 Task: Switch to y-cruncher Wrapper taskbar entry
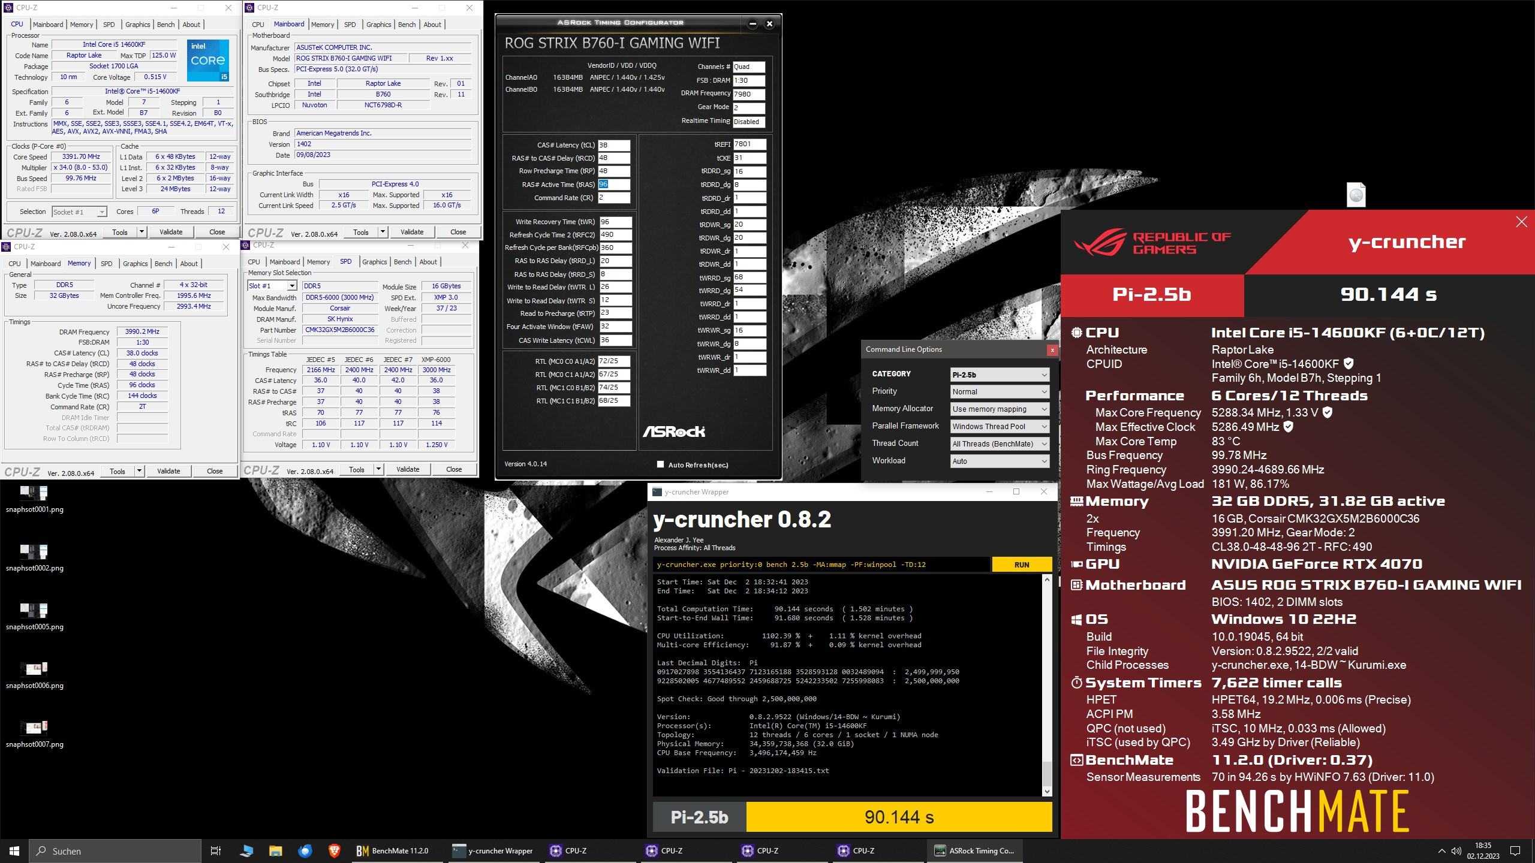493,850
